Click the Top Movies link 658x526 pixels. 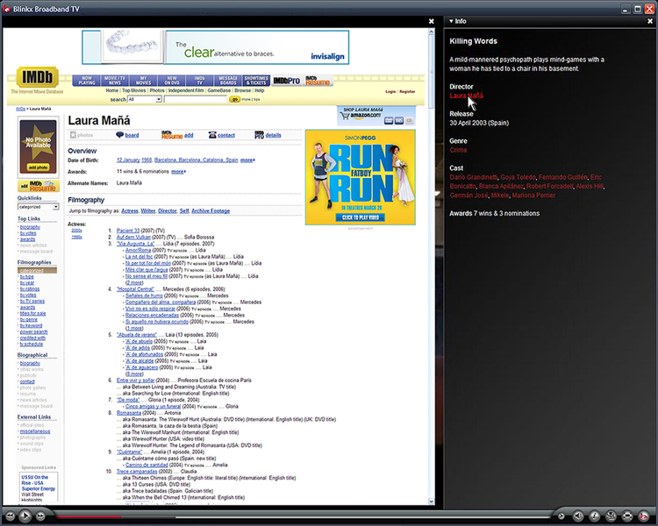tap(134, 90)
